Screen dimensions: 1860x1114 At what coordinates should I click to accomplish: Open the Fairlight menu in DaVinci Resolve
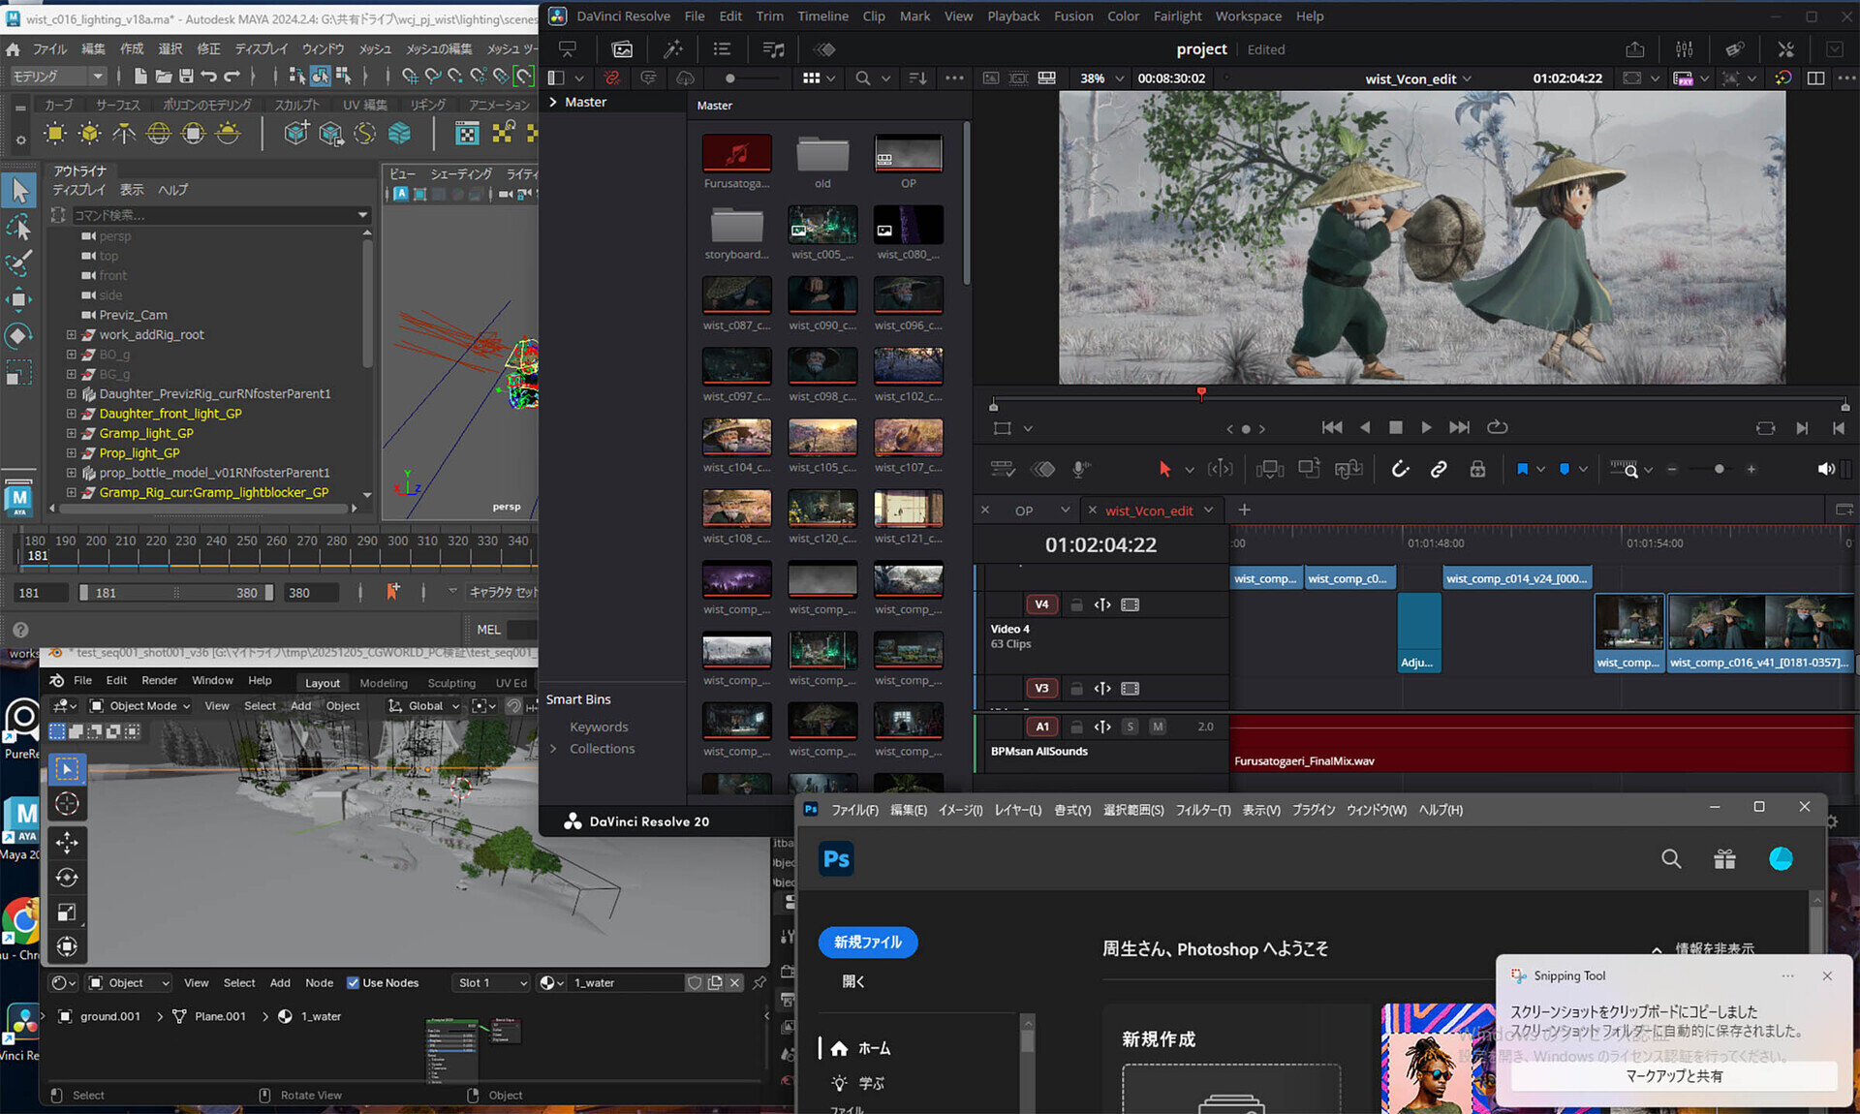coord(1177,16)
